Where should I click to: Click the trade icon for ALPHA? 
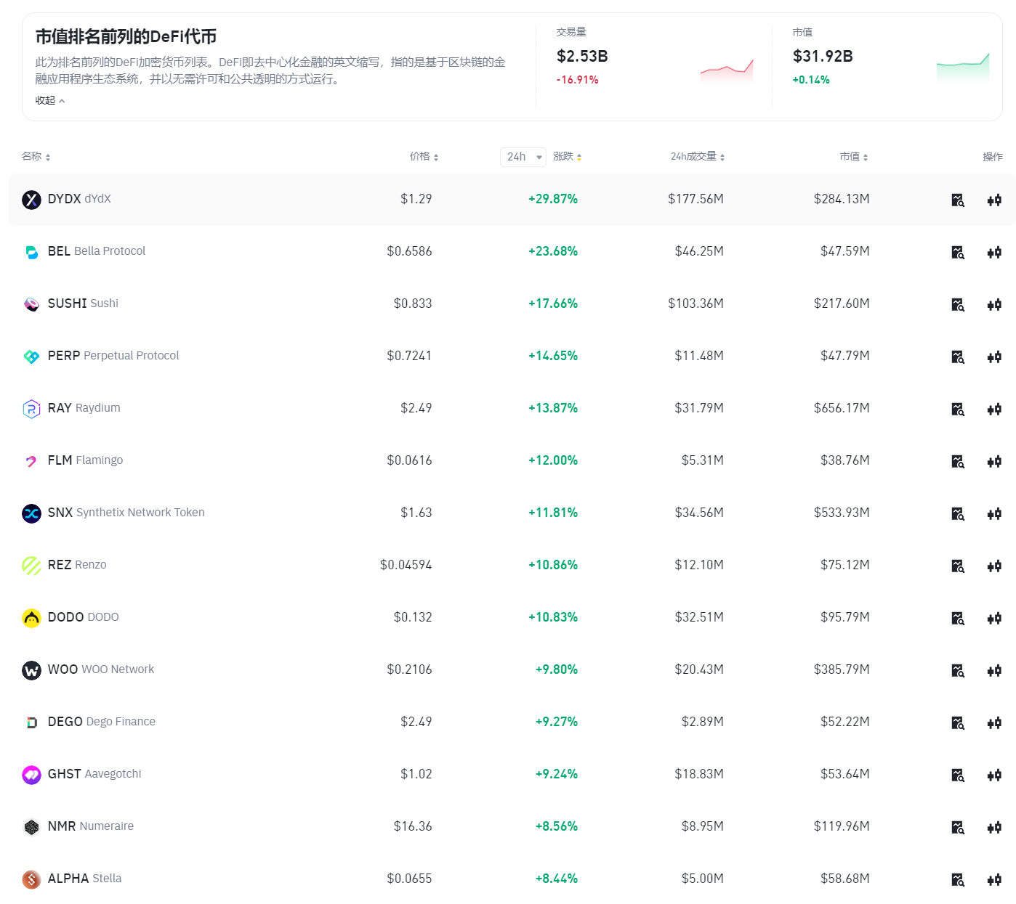(x=994, y=879)
